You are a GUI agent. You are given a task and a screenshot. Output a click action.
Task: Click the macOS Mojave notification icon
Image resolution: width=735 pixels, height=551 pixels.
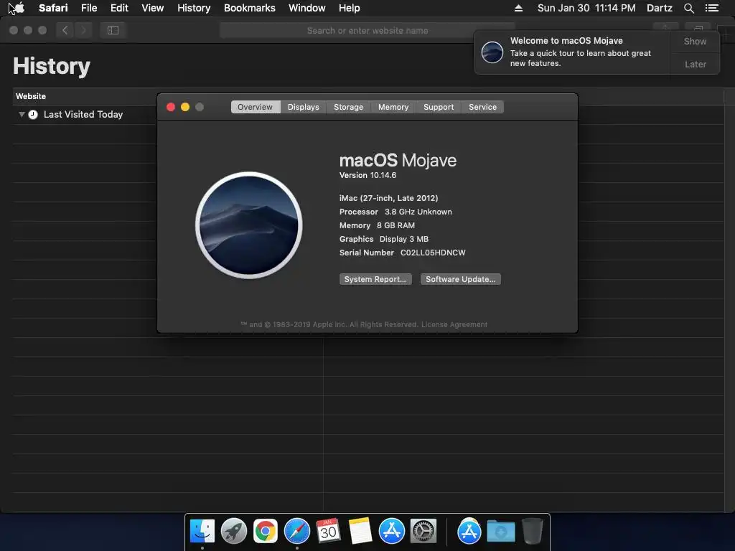(x=492, y=52)
